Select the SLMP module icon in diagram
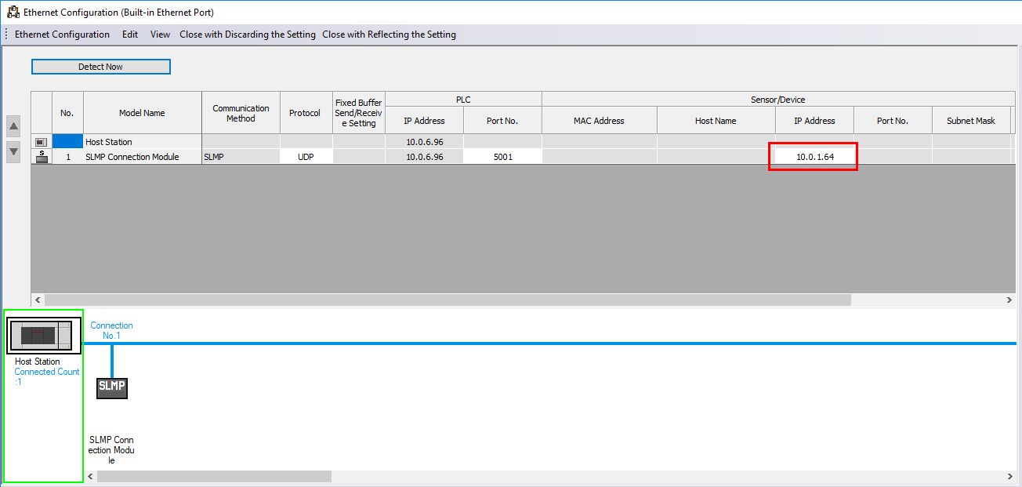The width and height of the screenshot is (1022, 487). pos(111,387)
